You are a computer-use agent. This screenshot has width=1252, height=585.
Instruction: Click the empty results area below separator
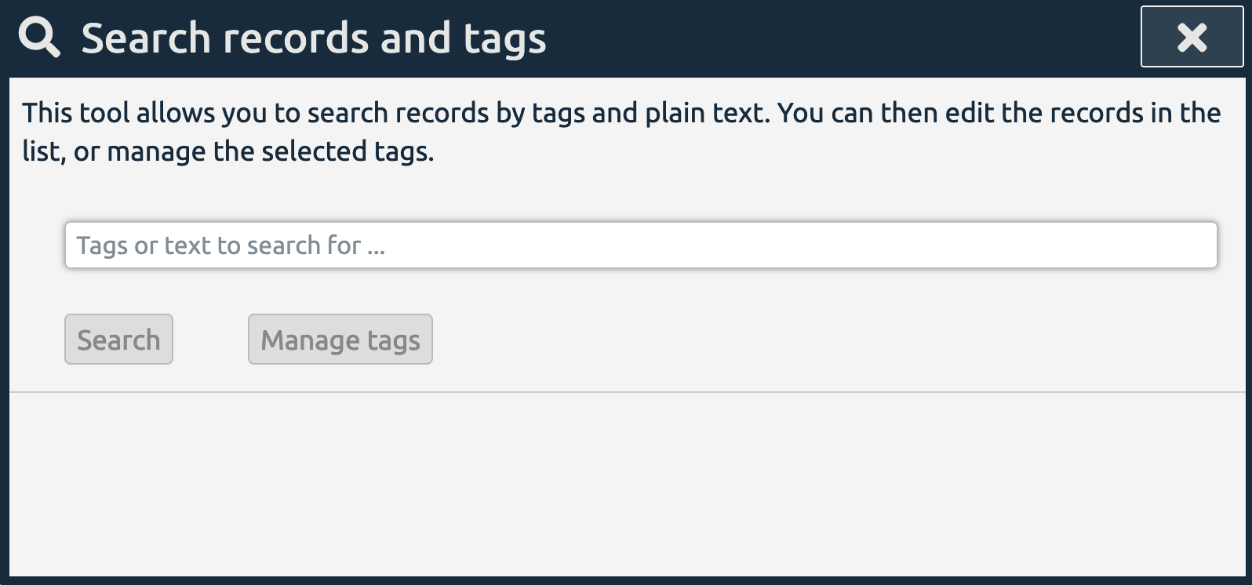pyautogui.click(x=626, y=482)
